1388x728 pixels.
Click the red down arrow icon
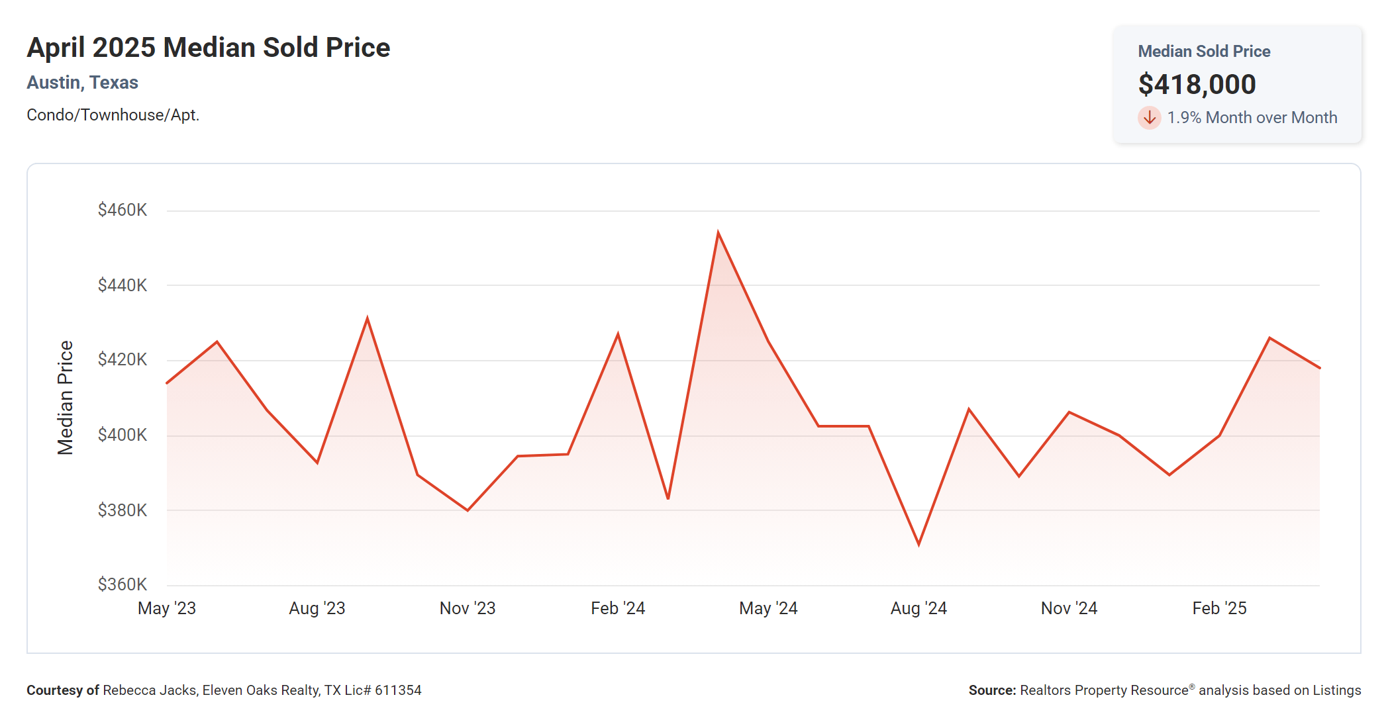click(1149, 118)
